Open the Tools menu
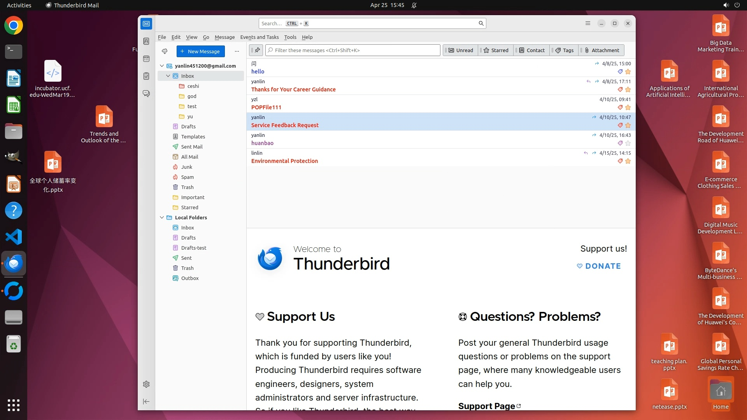 [290, 37]
